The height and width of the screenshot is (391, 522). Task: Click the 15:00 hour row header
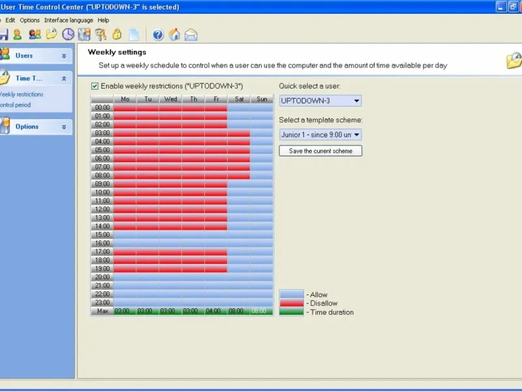102,235
